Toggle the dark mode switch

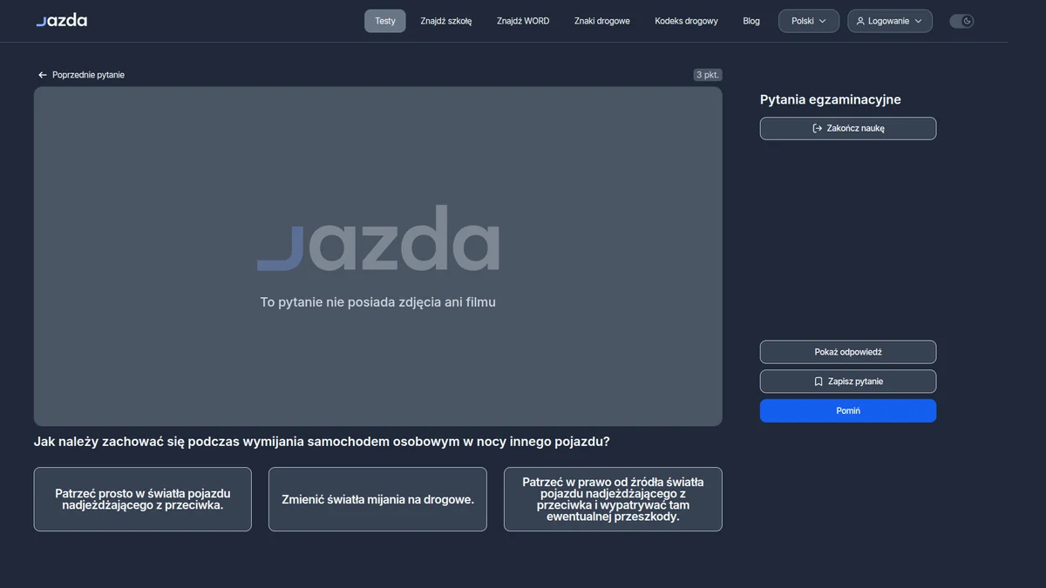click(961, 21)
